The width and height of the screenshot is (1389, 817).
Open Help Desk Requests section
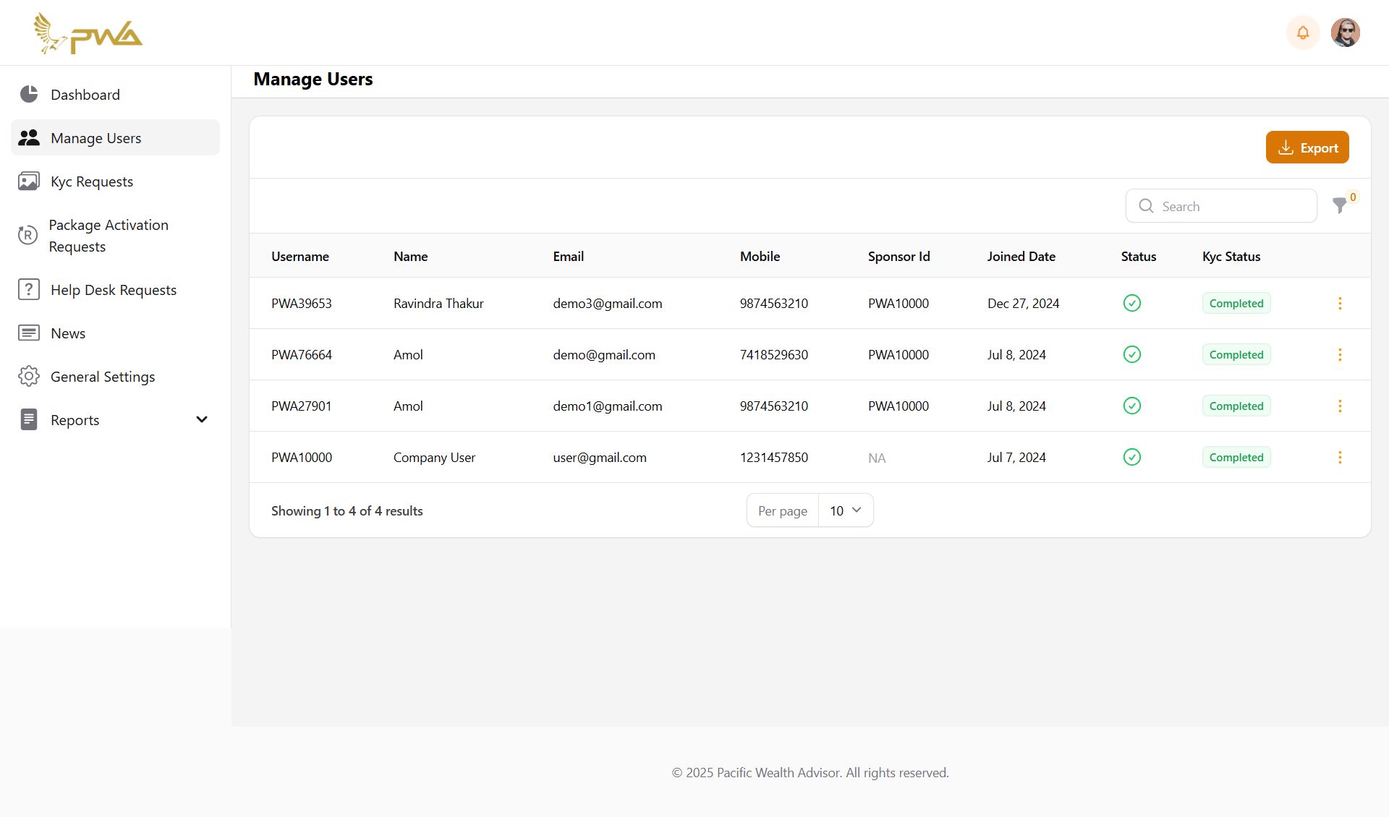[114, 290]
